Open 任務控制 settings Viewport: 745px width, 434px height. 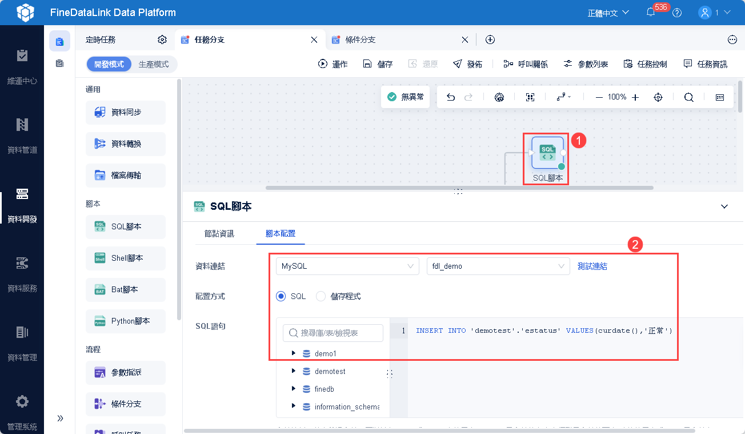coord(645,64)
